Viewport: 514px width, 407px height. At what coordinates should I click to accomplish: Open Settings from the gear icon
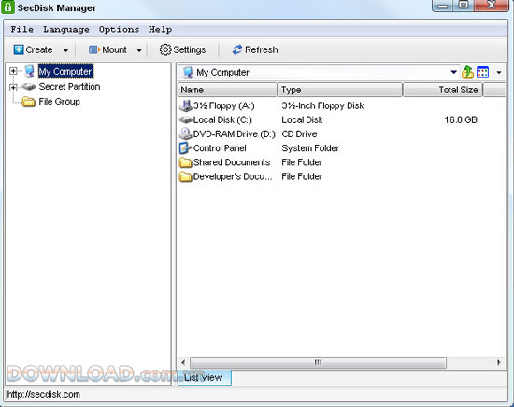click(x=165, y=49)
